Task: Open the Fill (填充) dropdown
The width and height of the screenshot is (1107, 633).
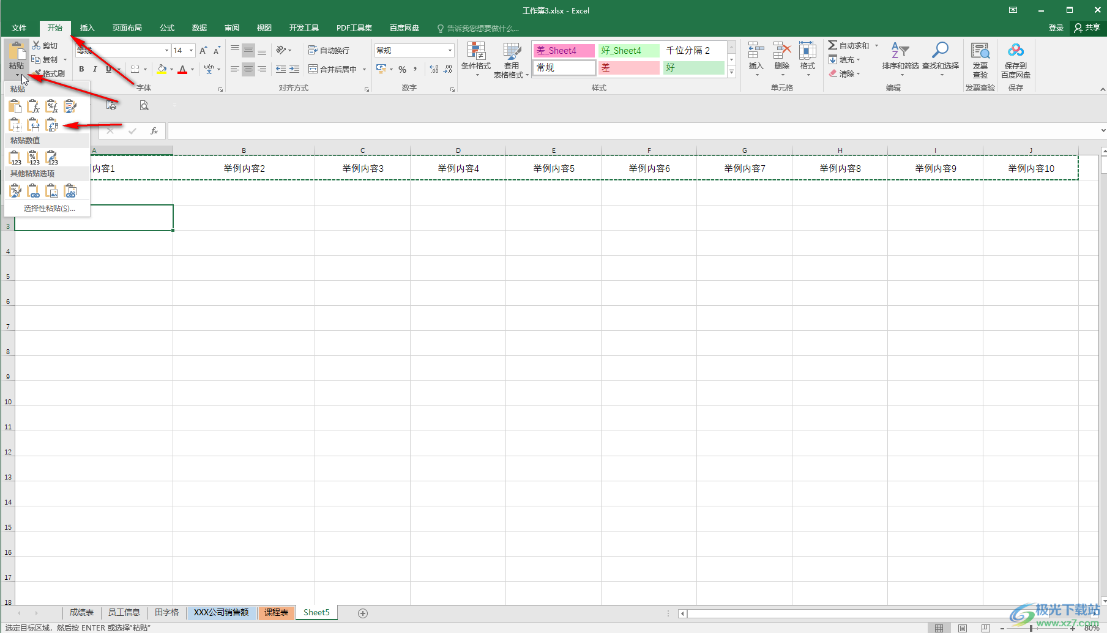Action: pyautogui.click(x=845, y=59)
